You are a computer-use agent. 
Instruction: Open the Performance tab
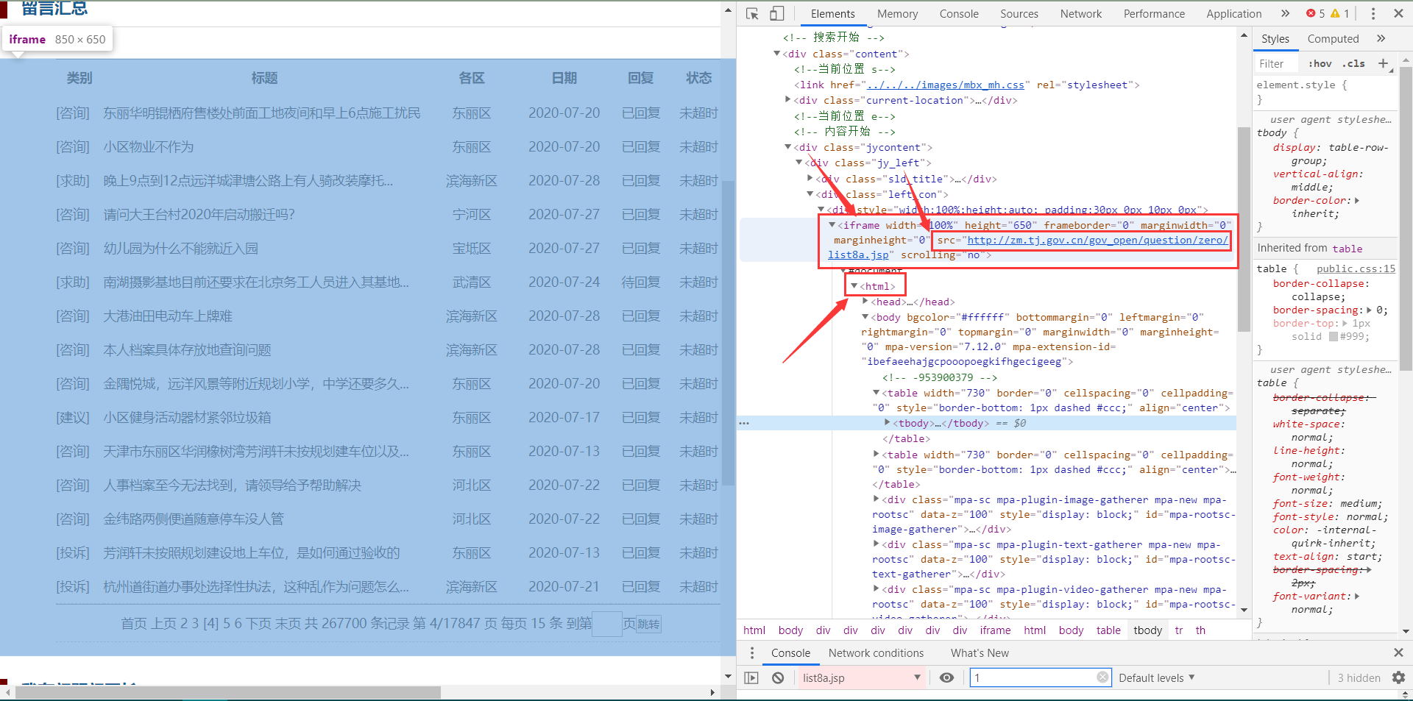click(x=1154, y=13)
